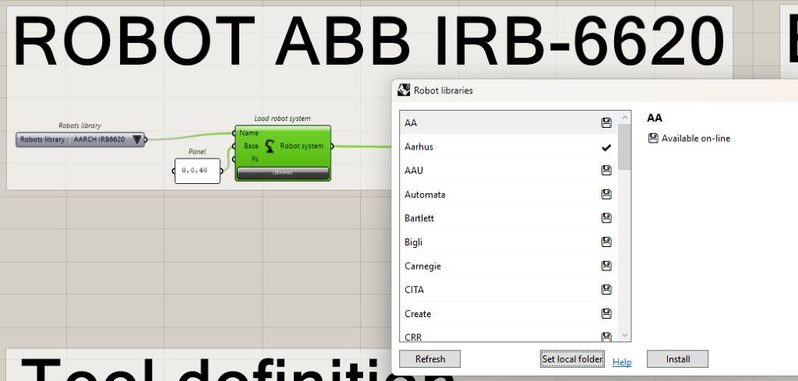Click the Panel with value 0,0,40

tap(197, 171)
